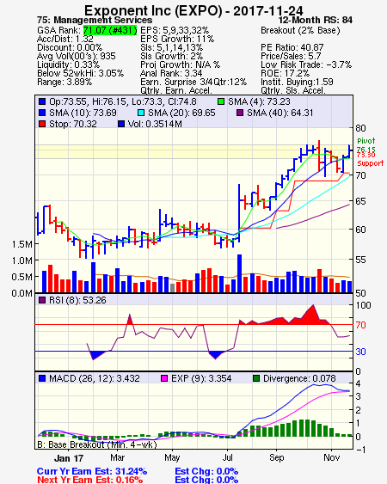The image size is (387, 484).
Task: Click the green Pivot label beside chart
Action: tap(366, 141)
